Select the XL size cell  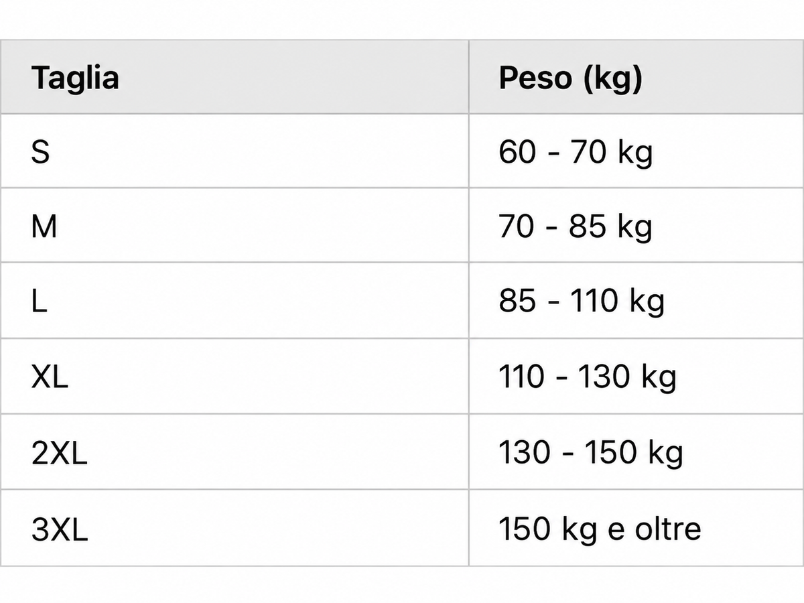[x=234, y=376]
